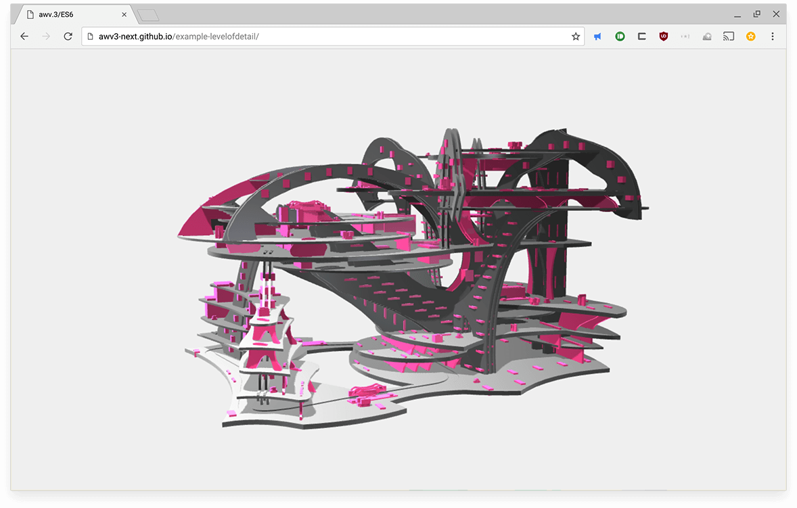Restore down the browser window
The height and width of the screenshot is (508, 797).
click(x=757, y=14)
